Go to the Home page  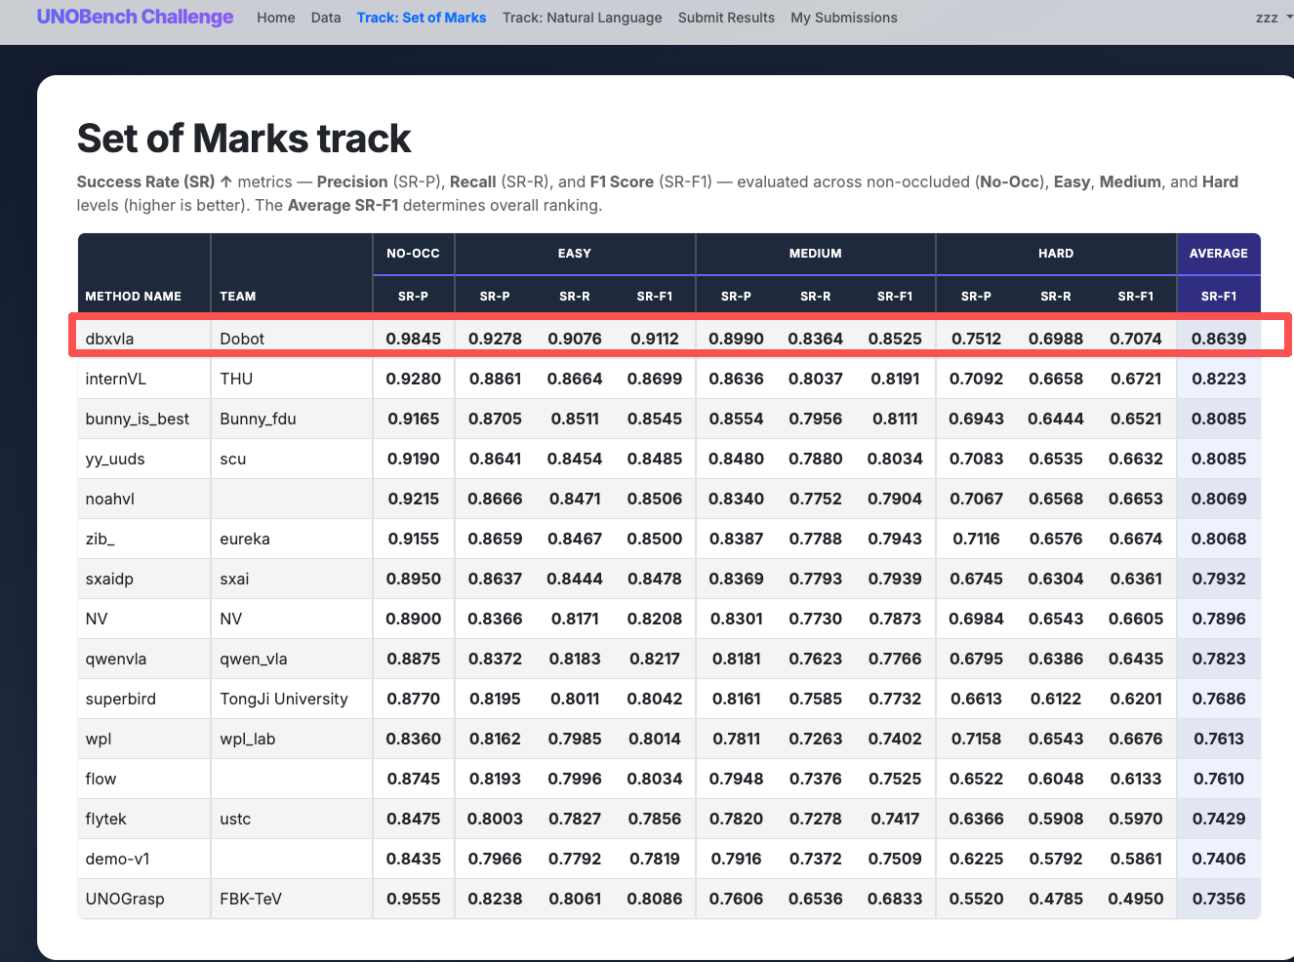pyautogui.click(x=276, y=18)
